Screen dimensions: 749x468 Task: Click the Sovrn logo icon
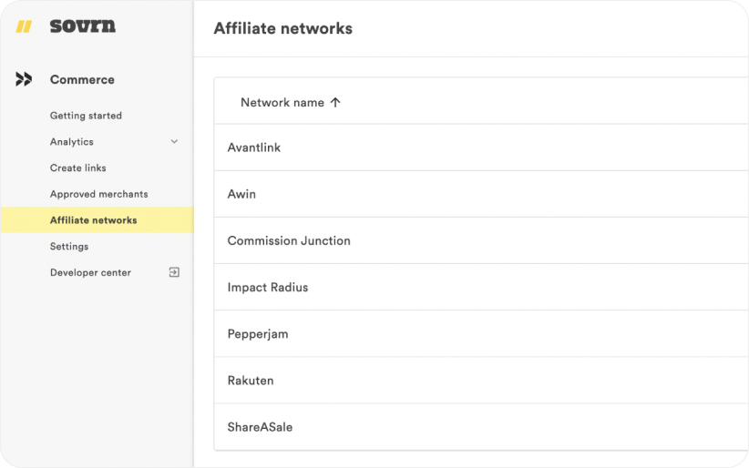tap(24, 26)
